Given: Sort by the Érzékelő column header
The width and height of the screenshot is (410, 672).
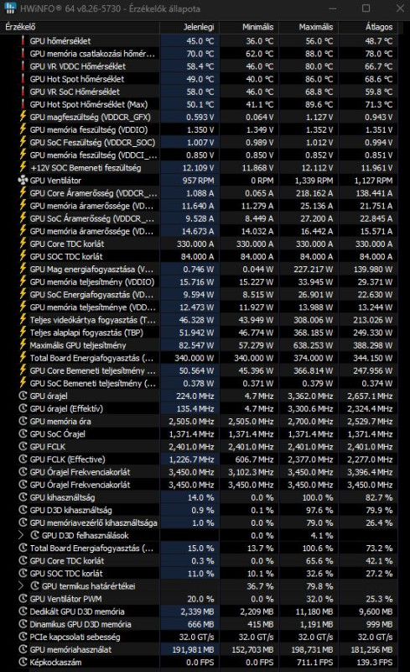Looking at the screenshot, I should click(80, 27).
